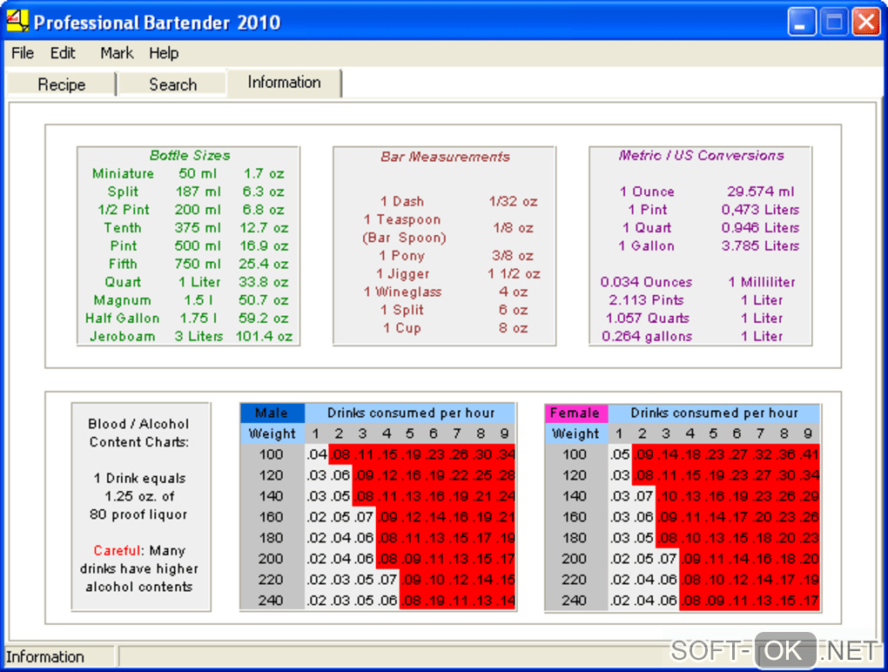Open the Mark menu
888x672 pixels.
tap(117, 53)
